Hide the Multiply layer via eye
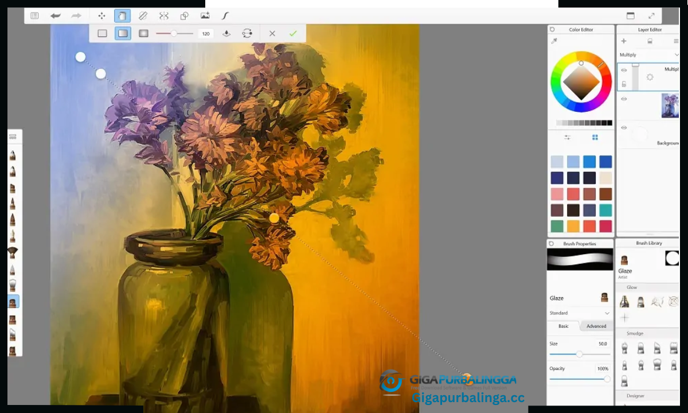 click(x=624, y=70)
